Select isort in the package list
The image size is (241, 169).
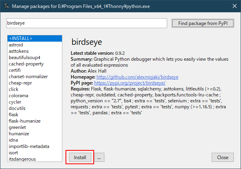35,153
